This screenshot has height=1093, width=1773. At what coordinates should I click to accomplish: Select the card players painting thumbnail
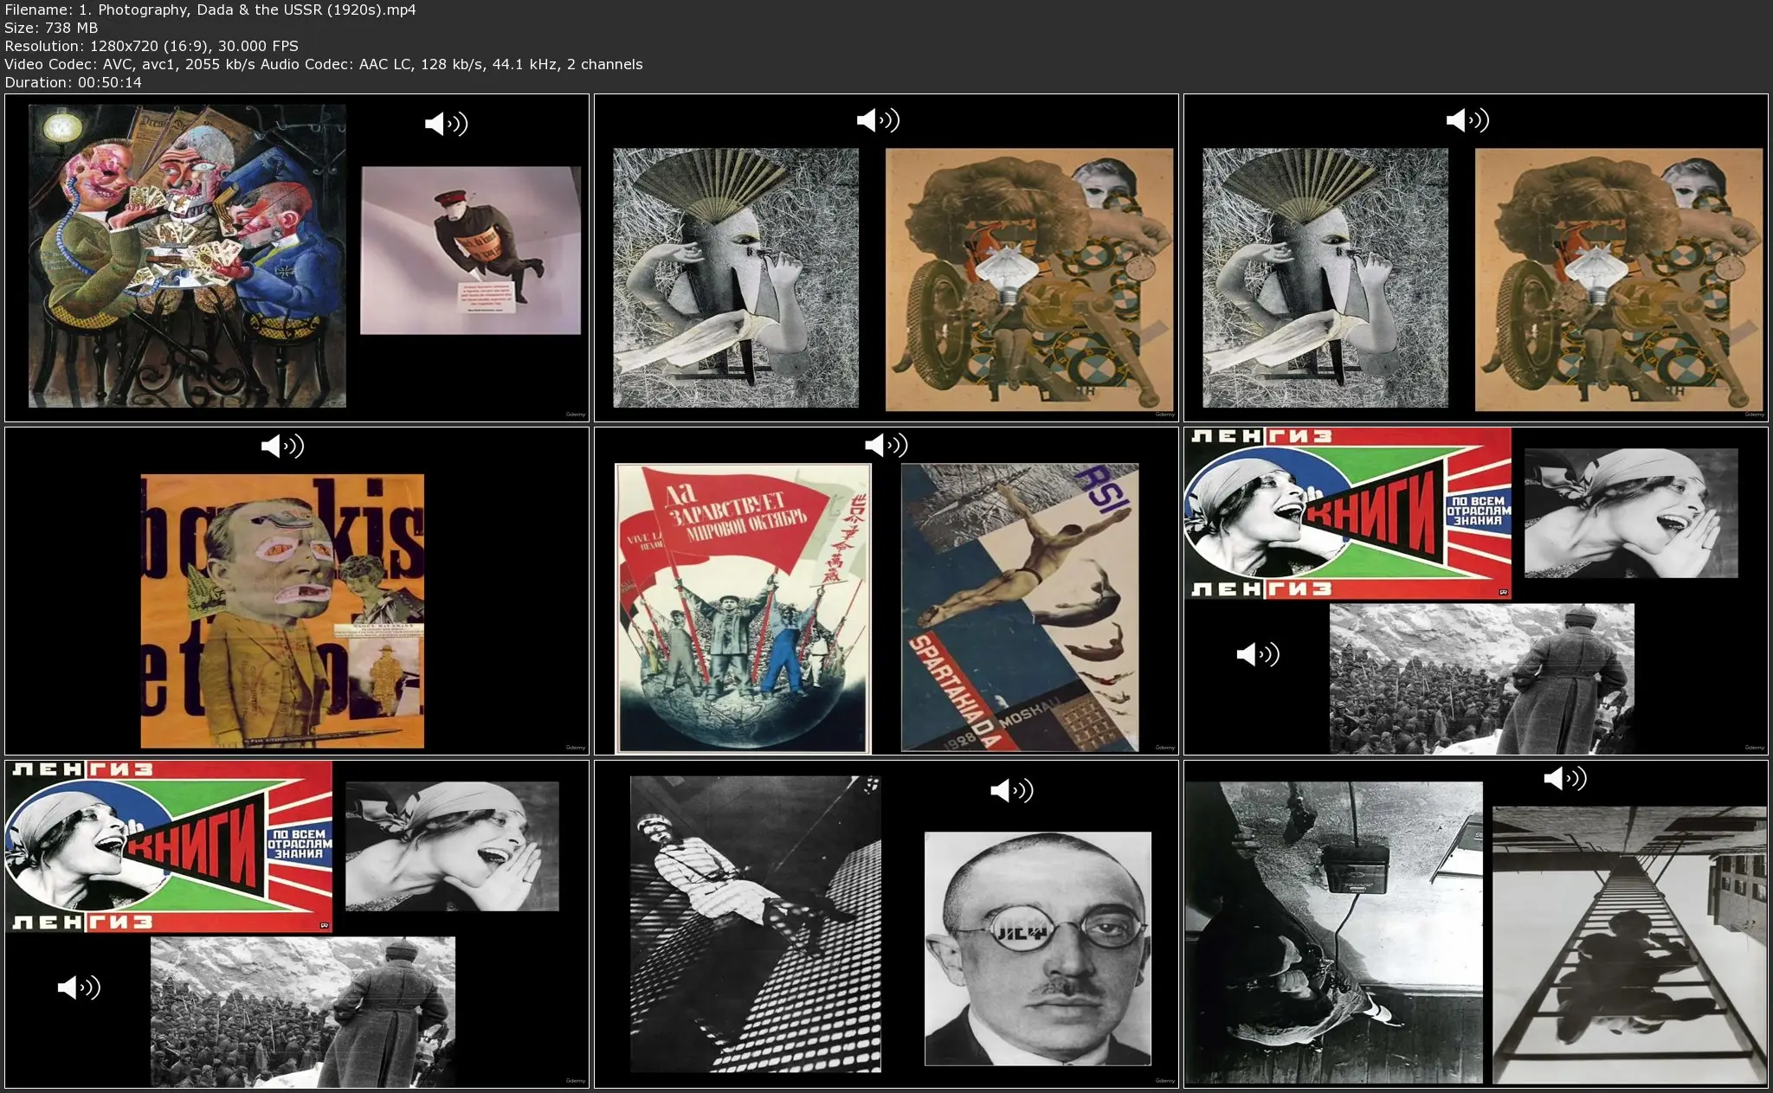pyautogui.click(x=187, y=256)
